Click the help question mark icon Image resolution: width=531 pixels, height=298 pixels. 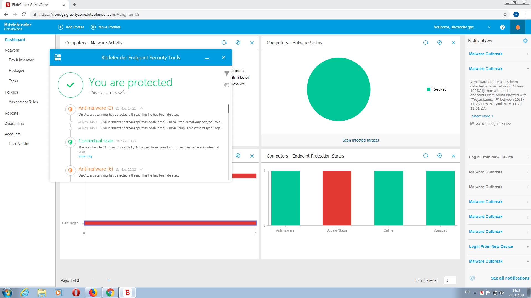[503, 27]
